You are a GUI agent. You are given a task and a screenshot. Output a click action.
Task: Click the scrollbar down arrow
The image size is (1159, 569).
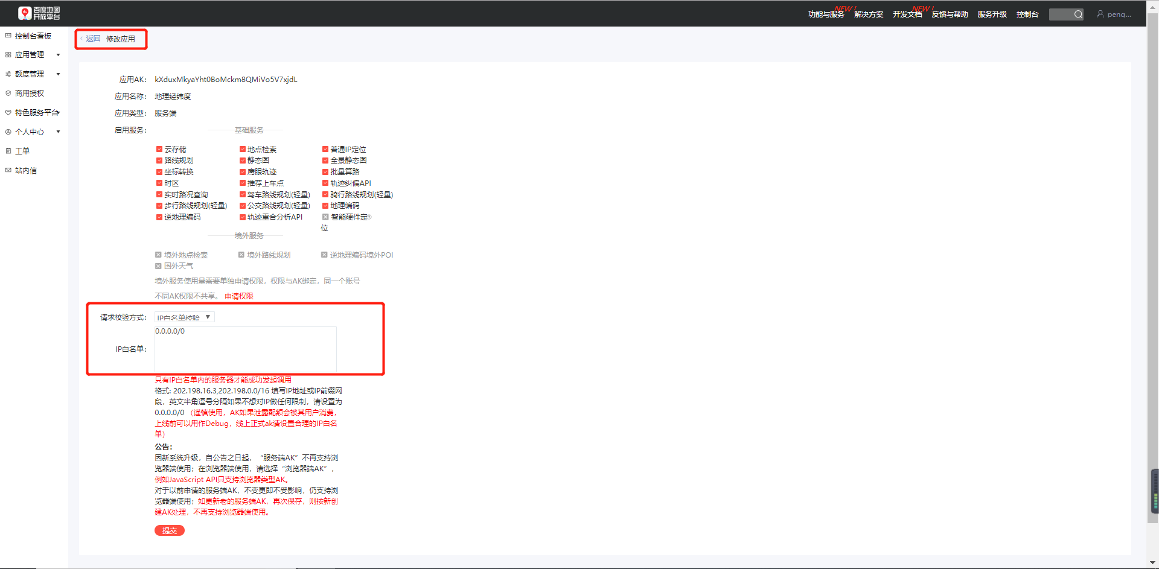pos(1153,564)
